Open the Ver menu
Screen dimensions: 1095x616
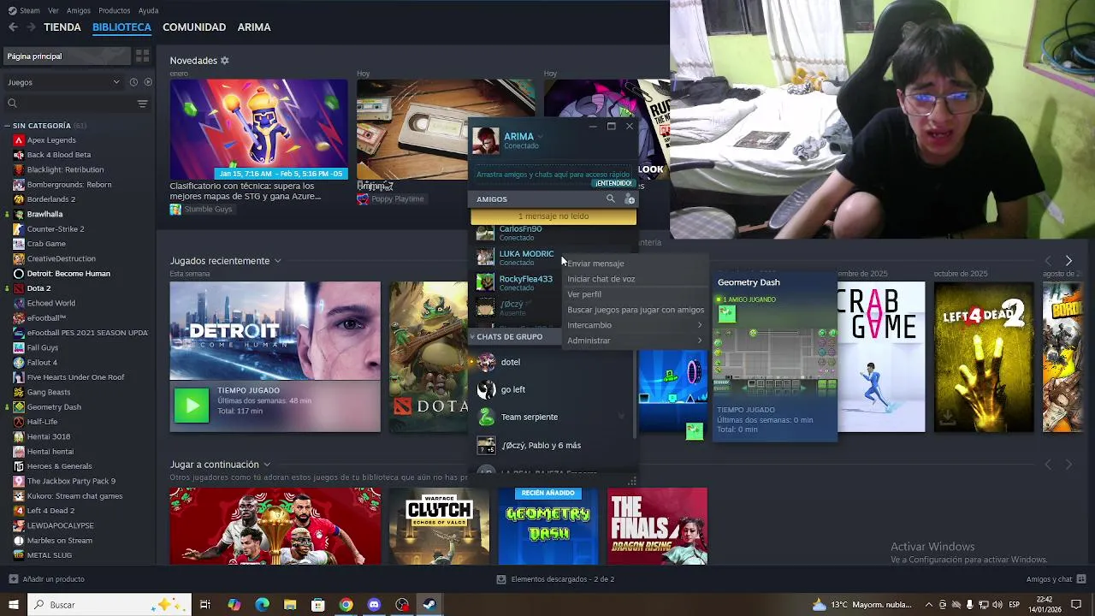pos(54,10)
